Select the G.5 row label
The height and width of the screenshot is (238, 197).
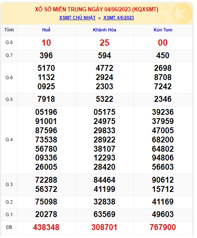[9, 99]
